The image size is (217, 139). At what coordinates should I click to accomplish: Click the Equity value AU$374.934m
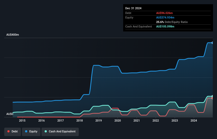pos(165,17)
